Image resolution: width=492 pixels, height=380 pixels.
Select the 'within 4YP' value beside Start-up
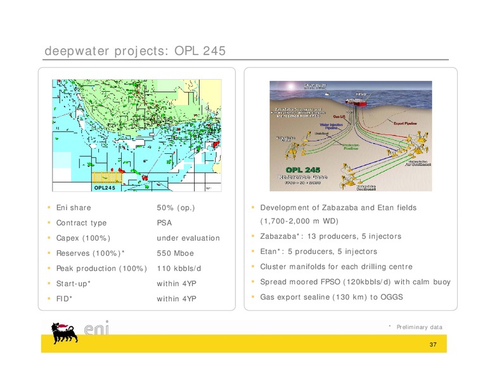point(176,284)
